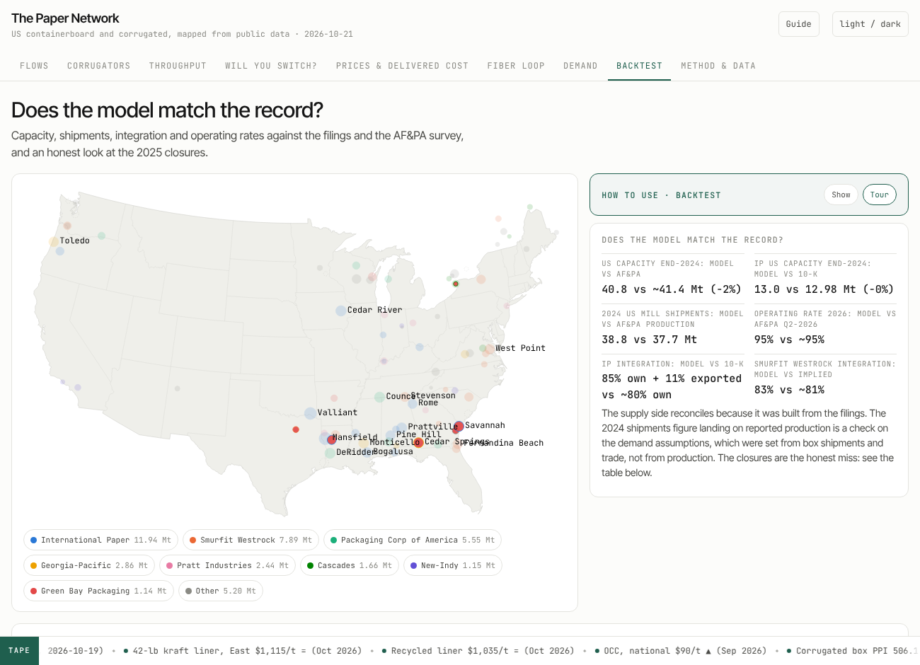Go to the Throughput tab
Screen dimensions: 920x665
[x=178, y=66]
